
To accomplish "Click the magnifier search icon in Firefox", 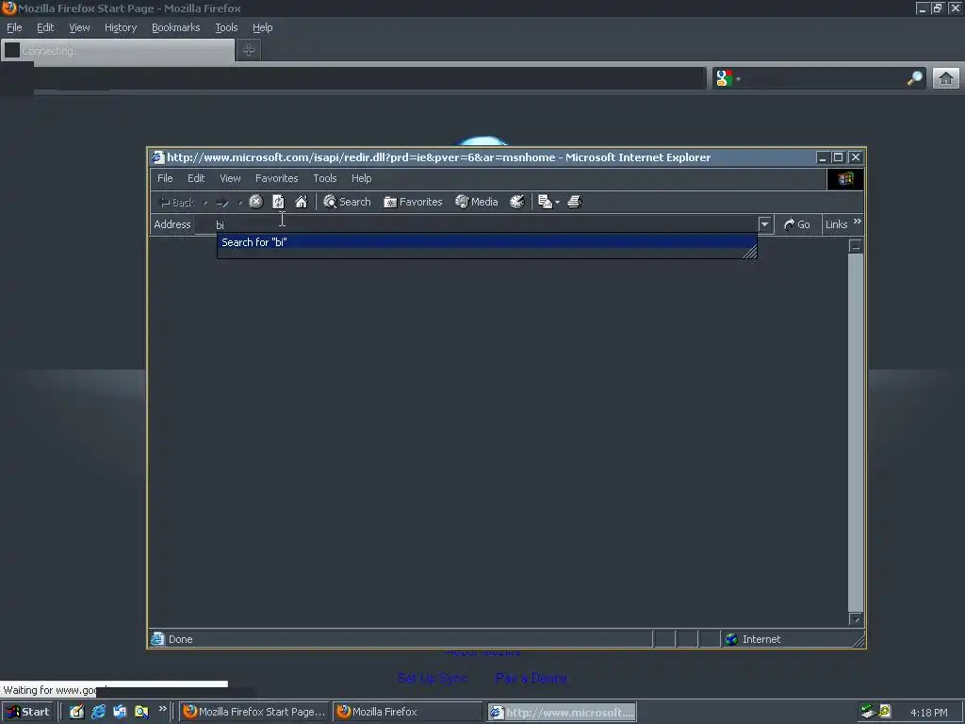I will (914, 78).
